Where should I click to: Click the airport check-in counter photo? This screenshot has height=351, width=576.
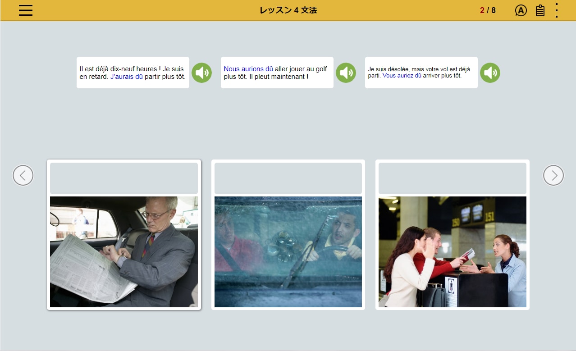click(x=452, y=252)
